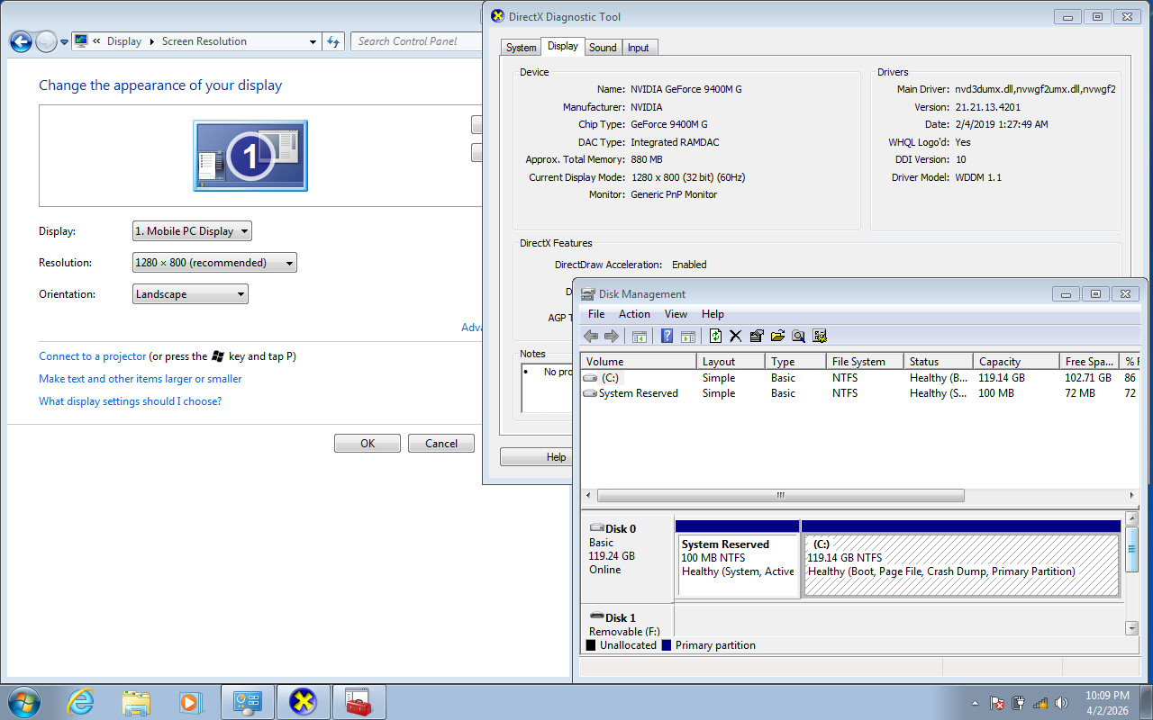1153x720 pixels.
Task: Click Cancel in Screen Resolution window
Action: (x=441, y=444)
